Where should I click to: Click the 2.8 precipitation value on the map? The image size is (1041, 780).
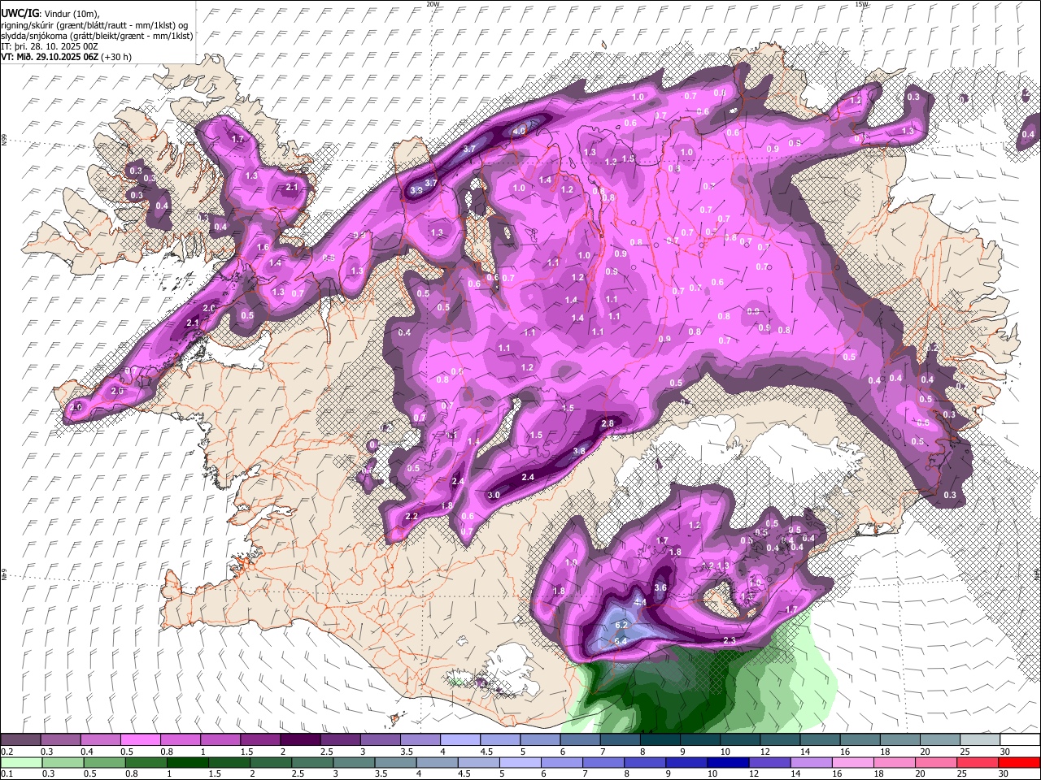point(608,423)
